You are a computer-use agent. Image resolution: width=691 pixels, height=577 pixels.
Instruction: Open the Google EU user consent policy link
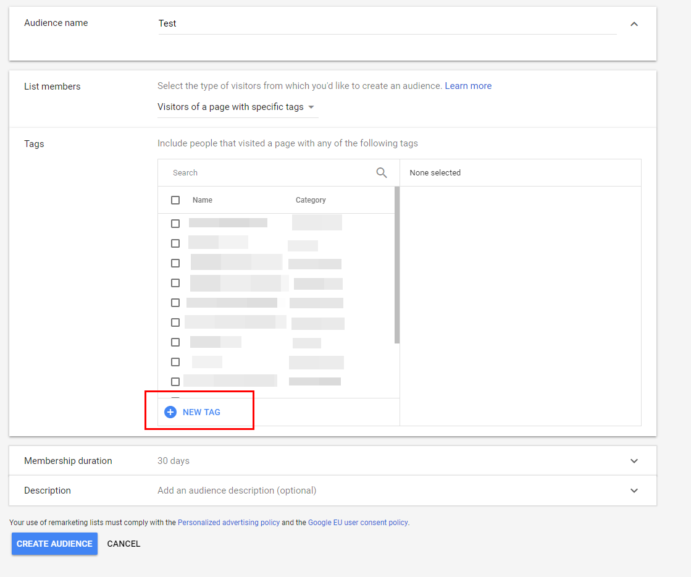coord(358,523)
